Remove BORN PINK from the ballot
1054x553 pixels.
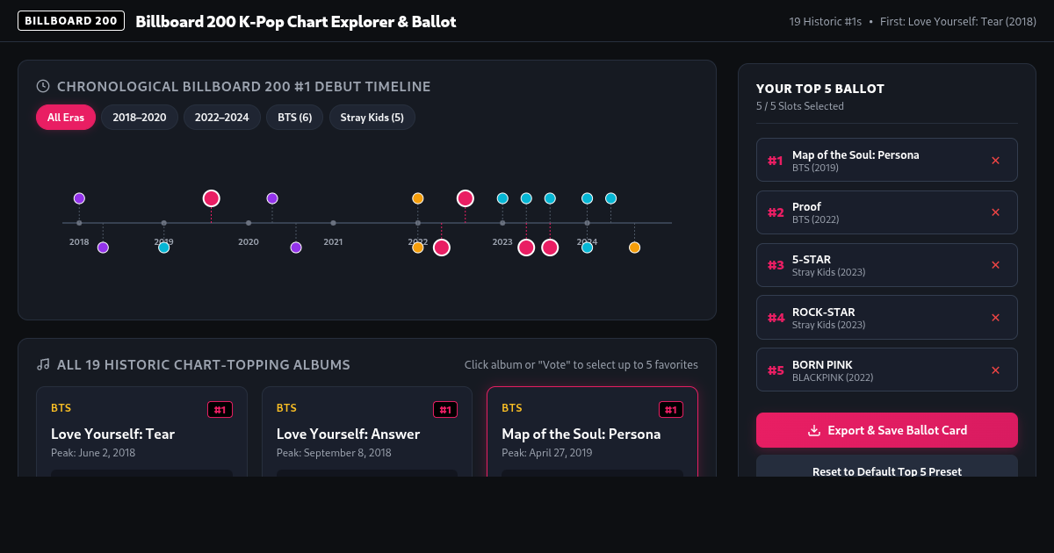point(995,370)
